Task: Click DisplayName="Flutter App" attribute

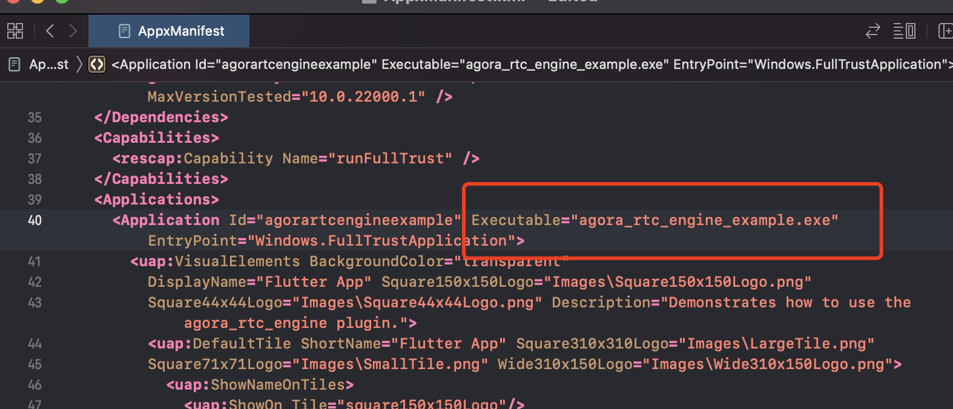Action: [x=260, y=282]
